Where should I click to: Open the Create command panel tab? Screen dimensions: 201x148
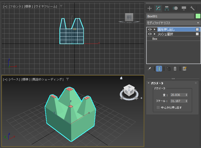pos(150,8)
